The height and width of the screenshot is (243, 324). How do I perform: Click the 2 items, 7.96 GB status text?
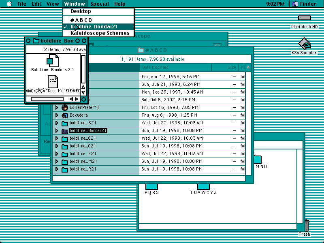[65, 49]
